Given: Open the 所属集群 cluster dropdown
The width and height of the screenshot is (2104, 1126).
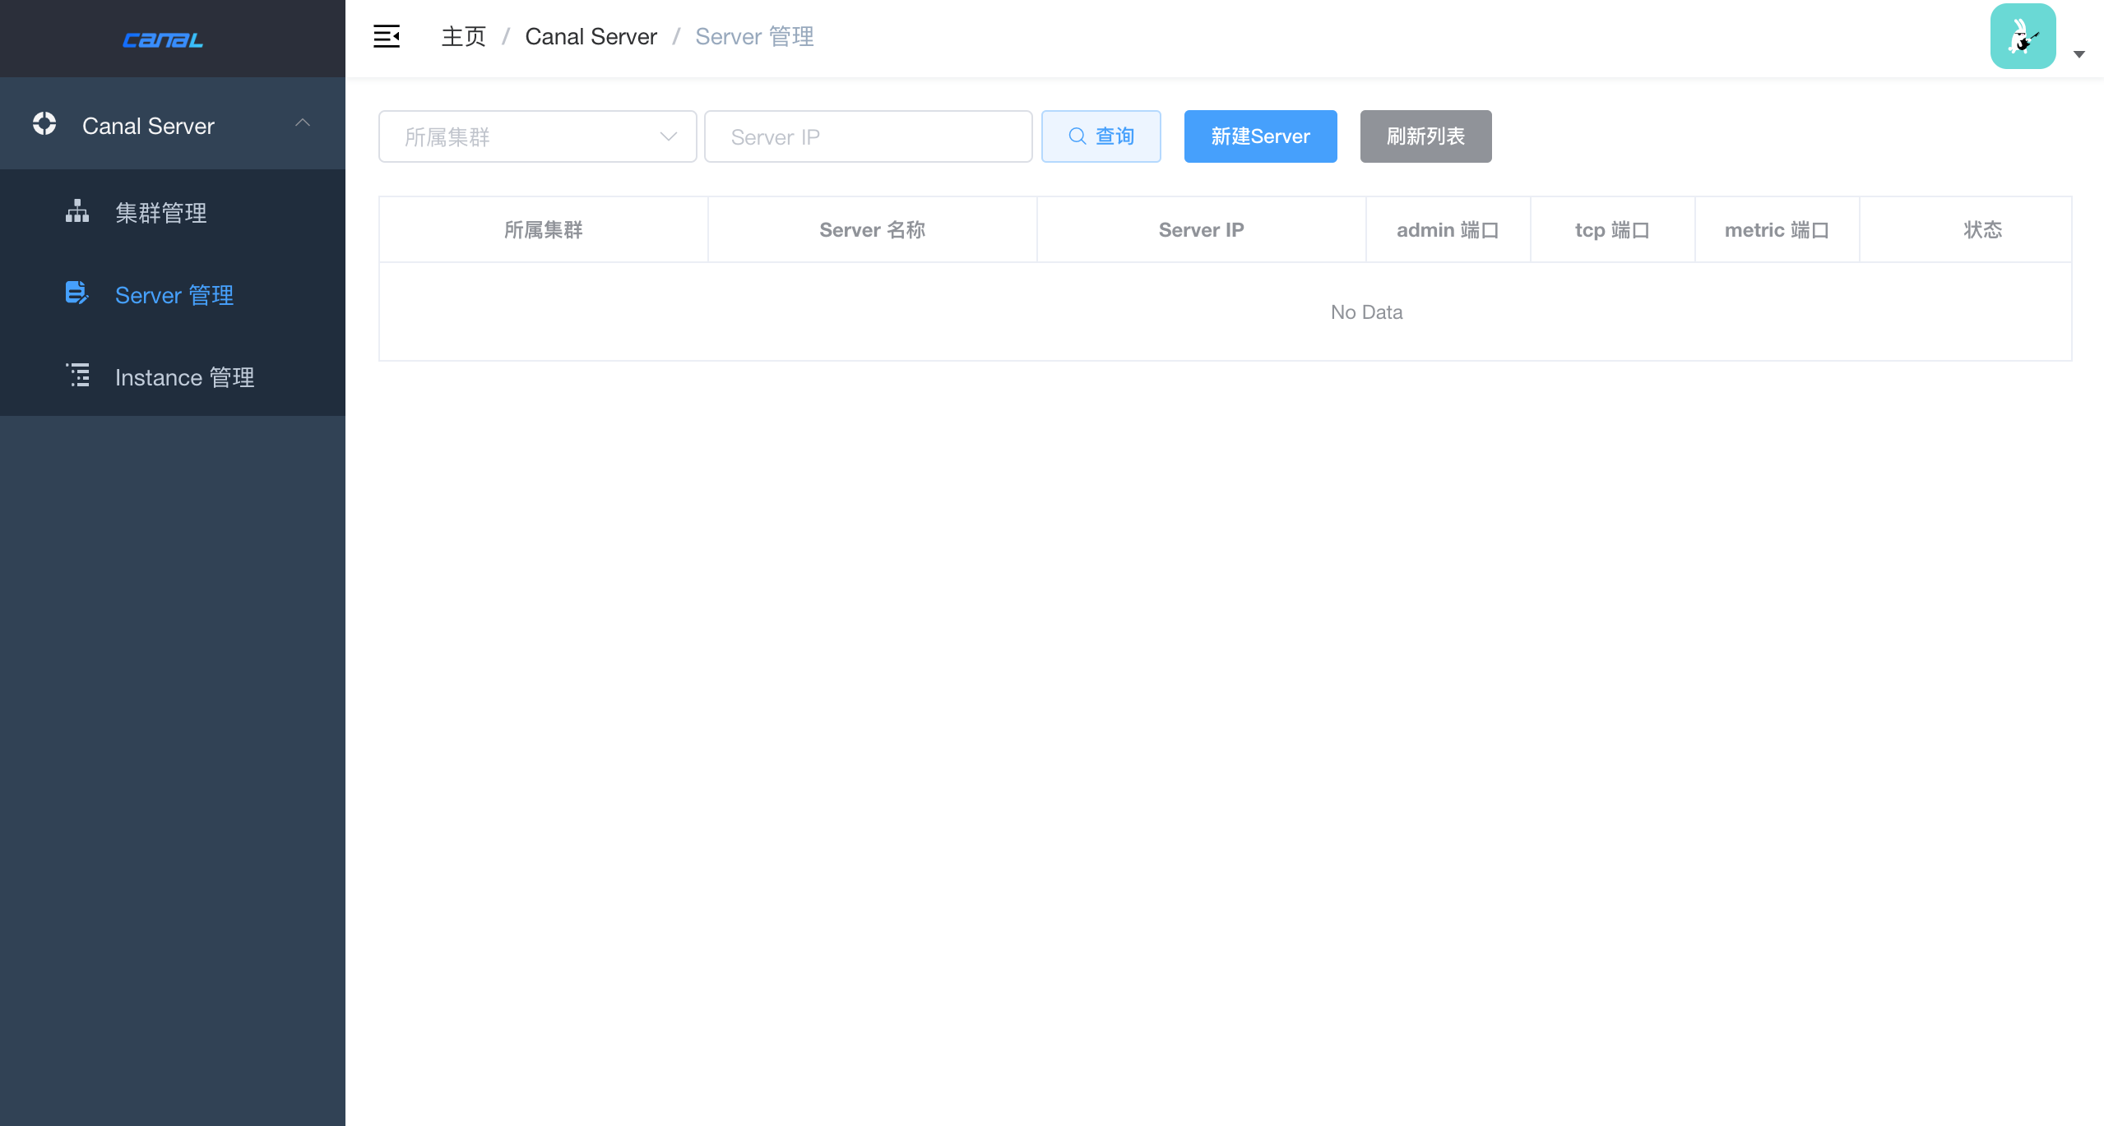Looking at the screenshot, I should [x=537, y=136].
